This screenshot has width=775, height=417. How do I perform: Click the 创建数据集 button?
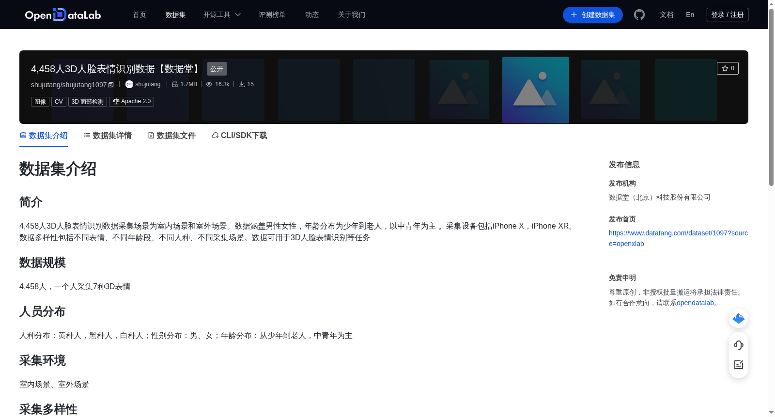(593, 15)
